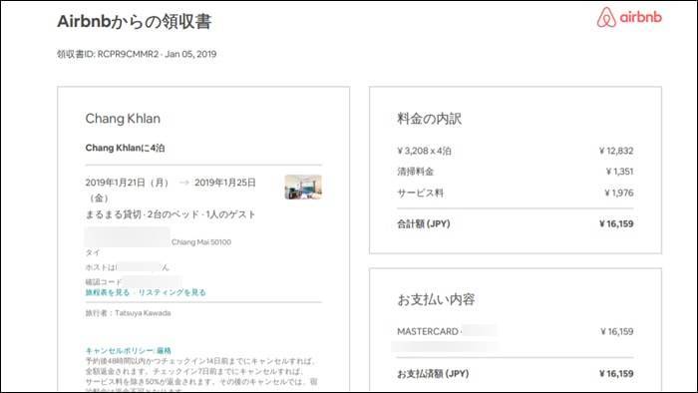Select the ¥3,208 x 4泊 line
This screenshot has width=698, height=393.
424,151
